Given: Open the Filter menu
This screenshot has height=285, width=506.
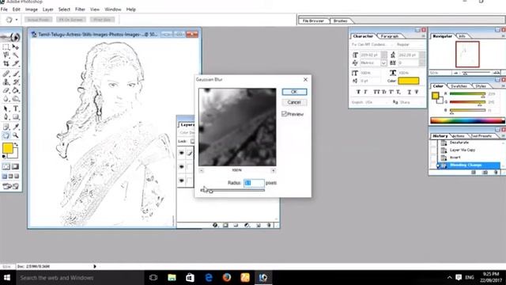Looking at the screenshot, I should click(x=80, y=9).
